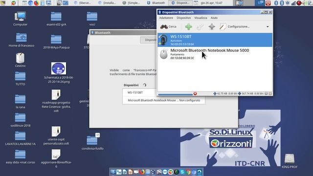Screen dimensions: 313x176
Task: Select WS-1510BT in the Bluetooth window list
Action: pos(164,92)
